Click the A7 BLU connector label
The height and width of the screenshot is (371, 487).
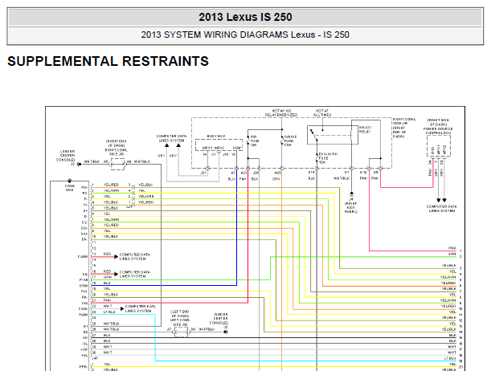coord(232,176)
